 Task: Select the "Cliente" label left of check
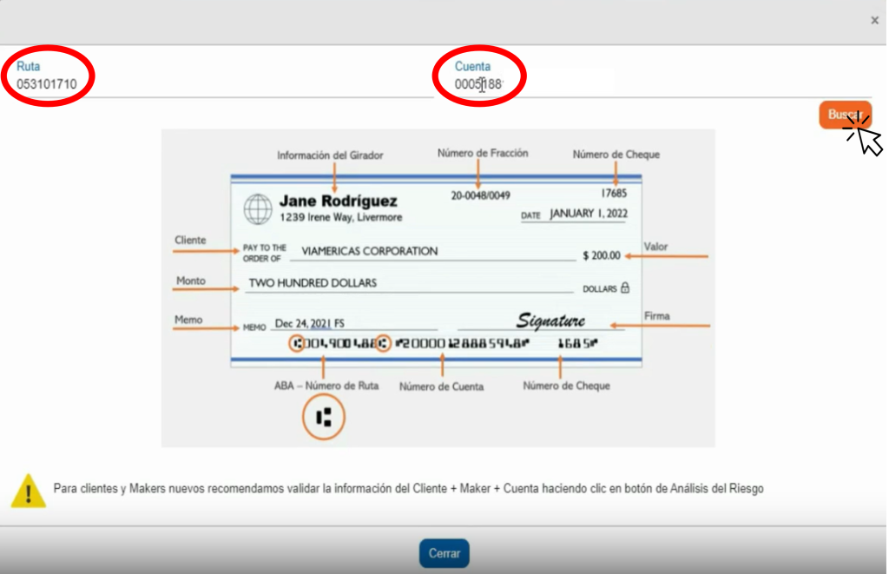point(190,240)
